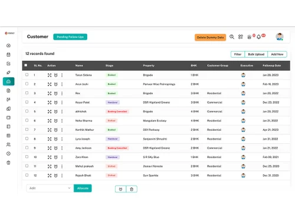Click the alarm clock icon for row 1
The width and height of the screenshot is (295, 221).
(x=56, y=75)
